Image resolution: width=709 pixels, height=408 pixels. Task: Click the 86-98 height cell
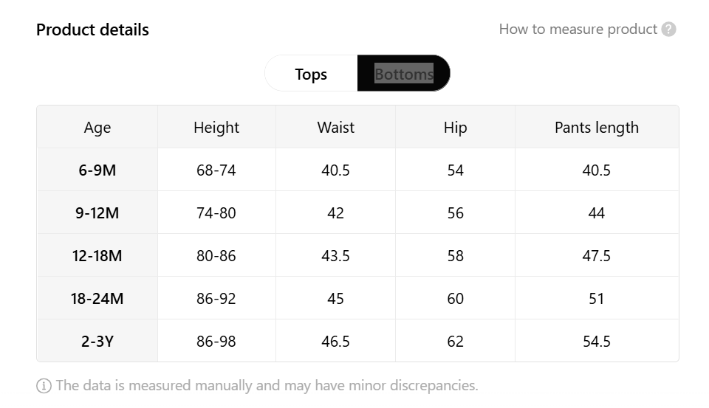[x=216, y=341]
